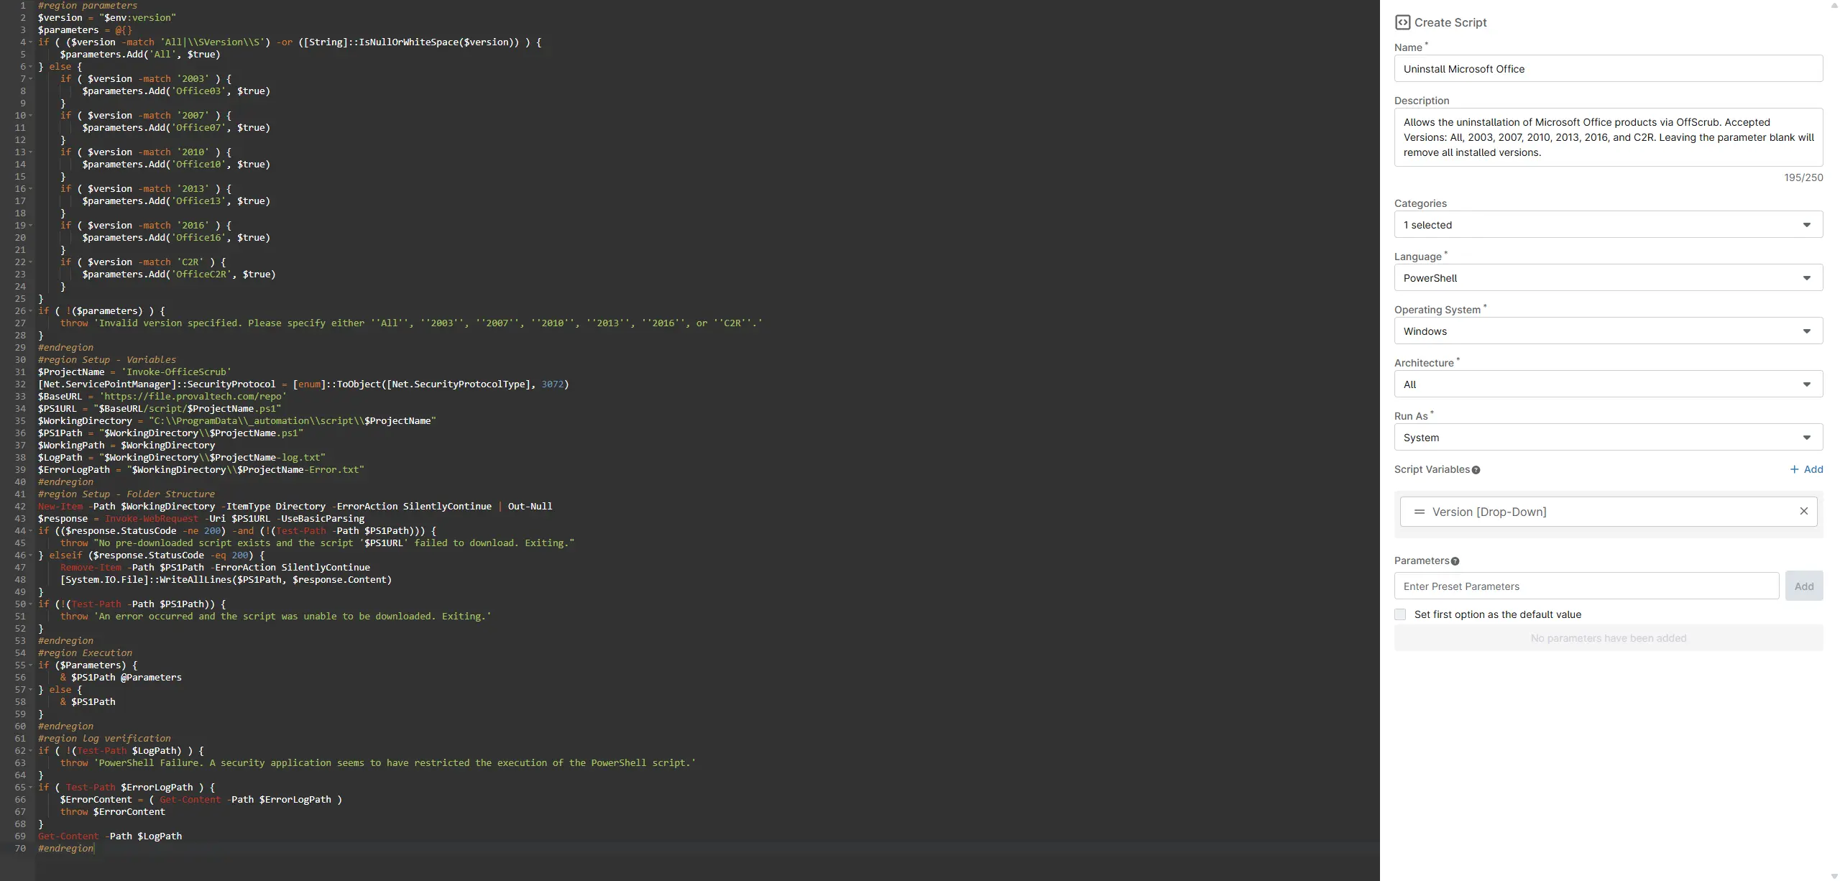Click the '#region Log verification' line
Viewport: 1840px width, 881px height.
point(104,739)
